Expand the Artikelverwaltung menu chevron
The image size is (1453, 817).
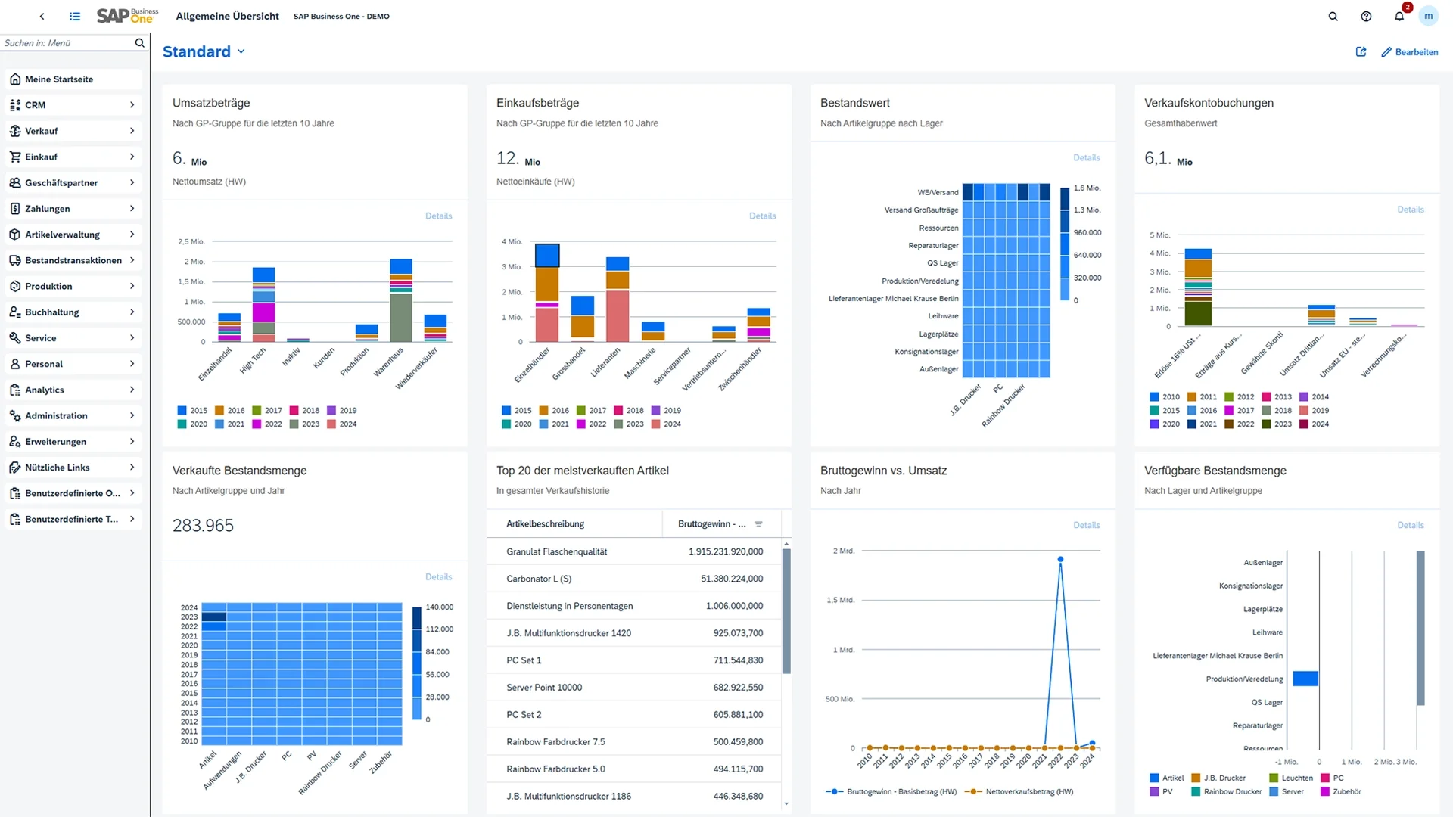pos(132,235)
